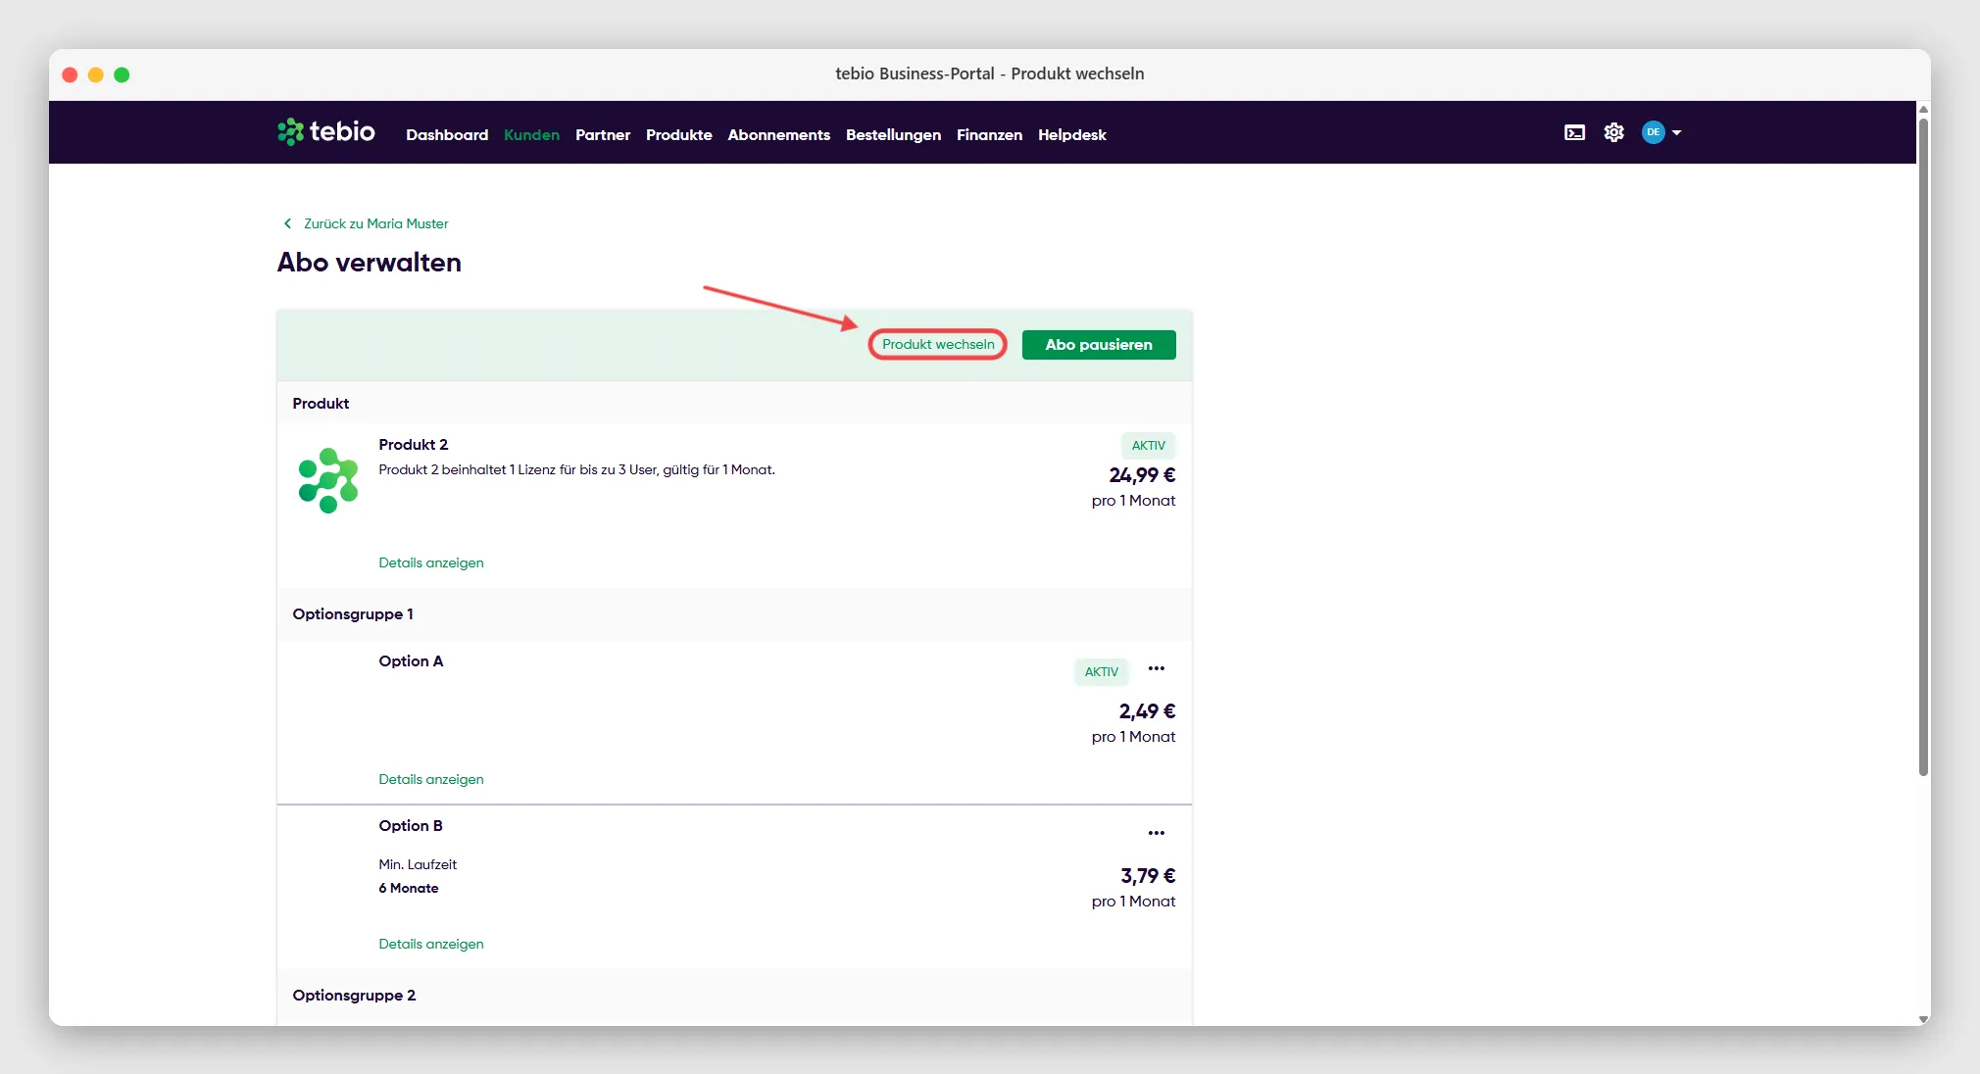Open the Partner menu item
This screenshot has width=1980, height=1074.
603,134
